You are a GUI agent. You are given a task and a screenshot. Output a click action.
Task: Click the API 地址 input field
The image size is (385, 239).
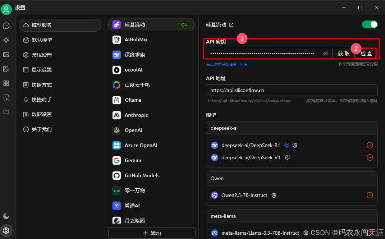pyautogui.click(x=292, y=90)
